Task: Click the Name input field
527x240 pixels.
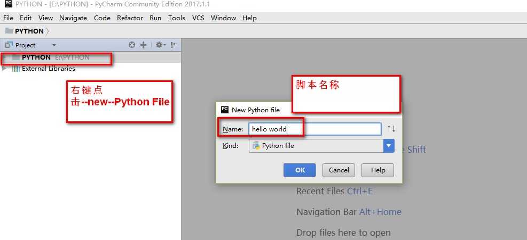Action: pos(315,129)
